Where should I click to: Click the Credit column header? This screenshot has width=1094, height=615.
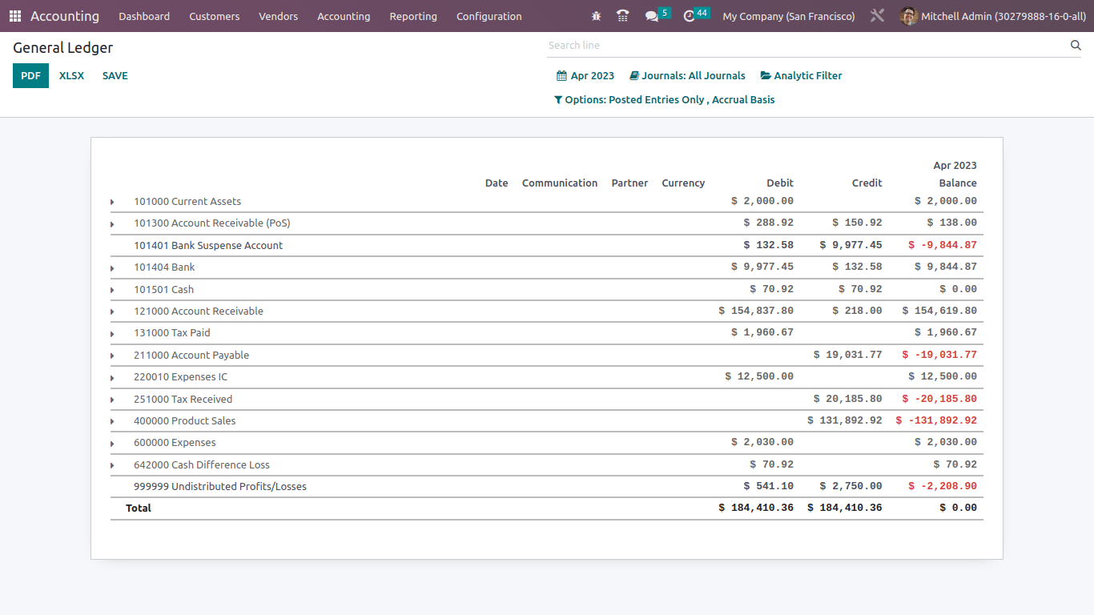(867, 183)
